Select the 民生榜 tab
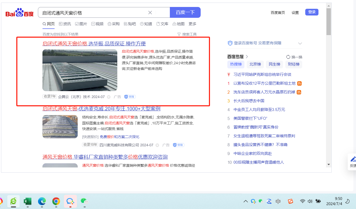This screenshot has width=356, height=209. click(274, 64)
